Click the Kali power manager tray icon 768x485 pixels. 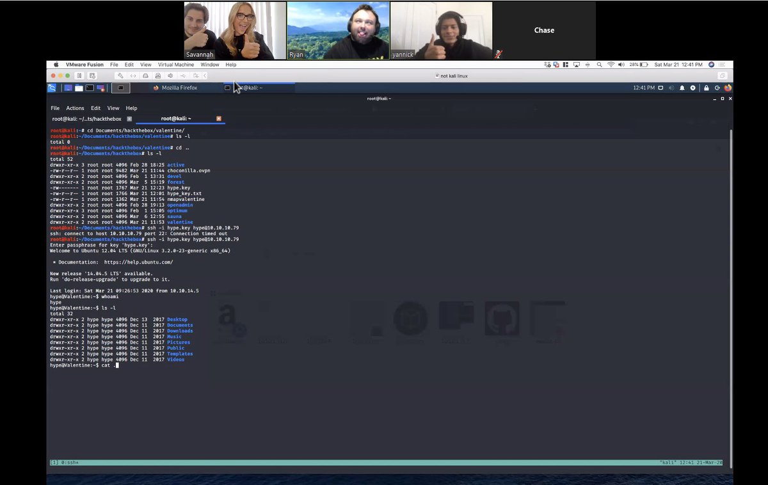[692, 88]
